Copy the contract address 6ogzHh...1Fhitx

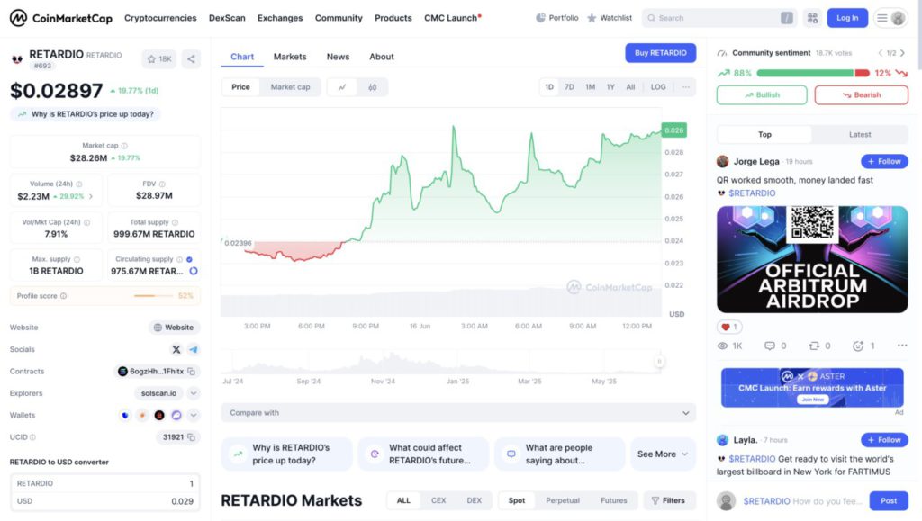click(x=191, y=372)
